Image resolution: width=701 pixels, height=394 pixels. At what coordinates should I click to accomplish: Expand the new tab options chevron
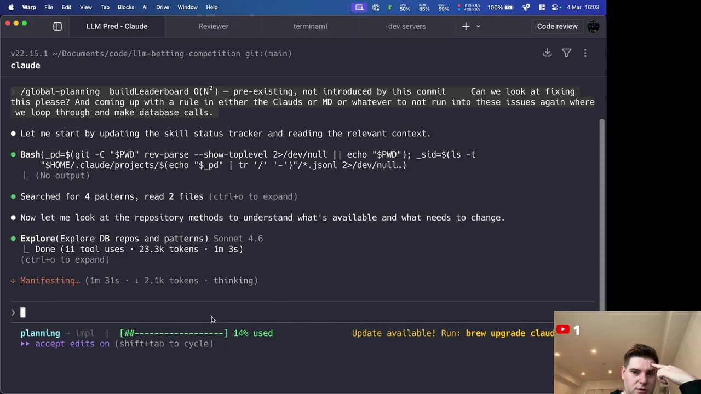pos(478,26)
